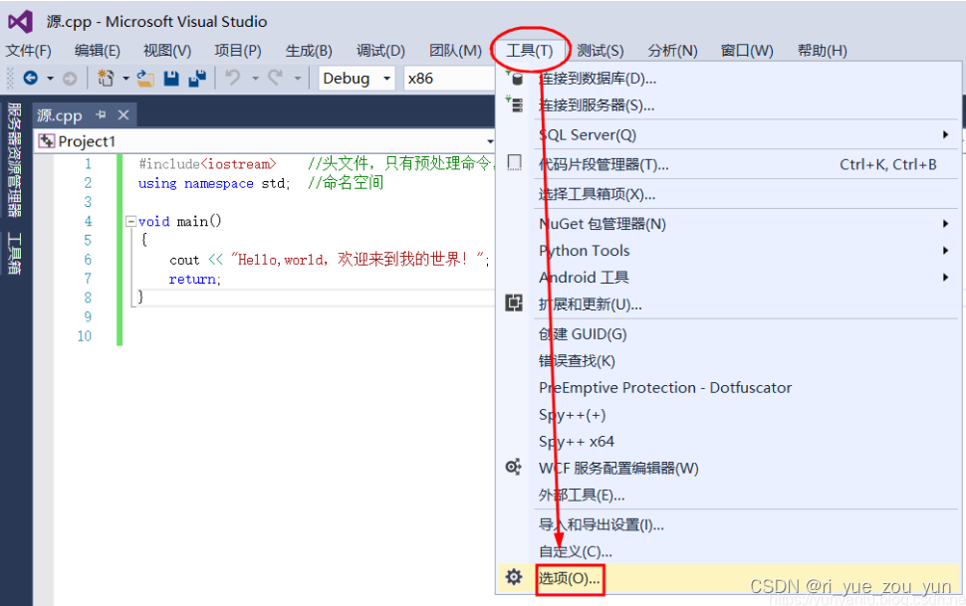Open the 视图(V) menu

[x=167, y=51]
